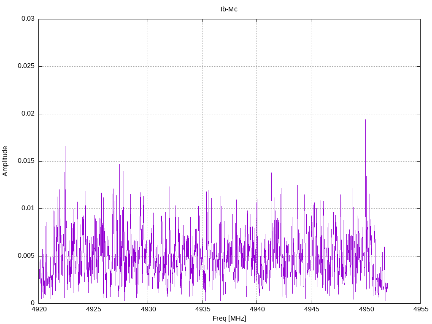Click the x-axis tick label 4930

(148, 309)
